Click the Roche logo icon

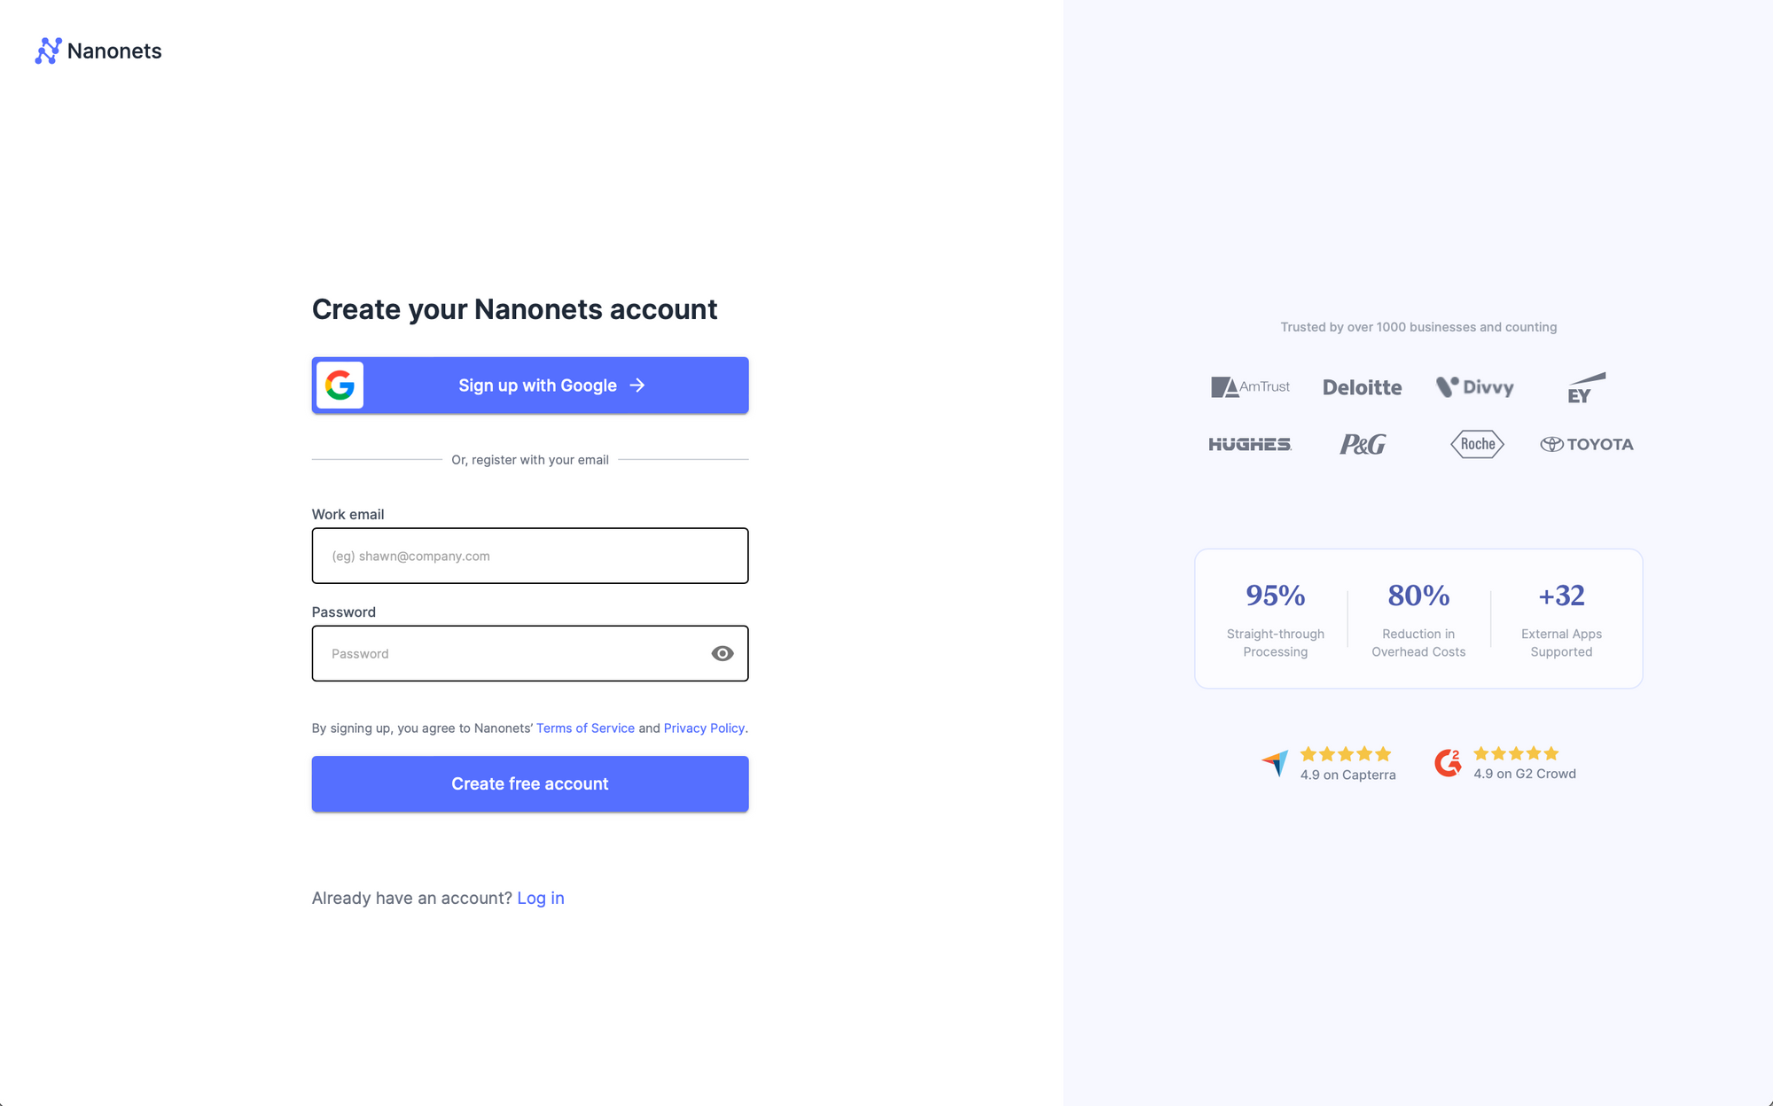(1477, 443)
